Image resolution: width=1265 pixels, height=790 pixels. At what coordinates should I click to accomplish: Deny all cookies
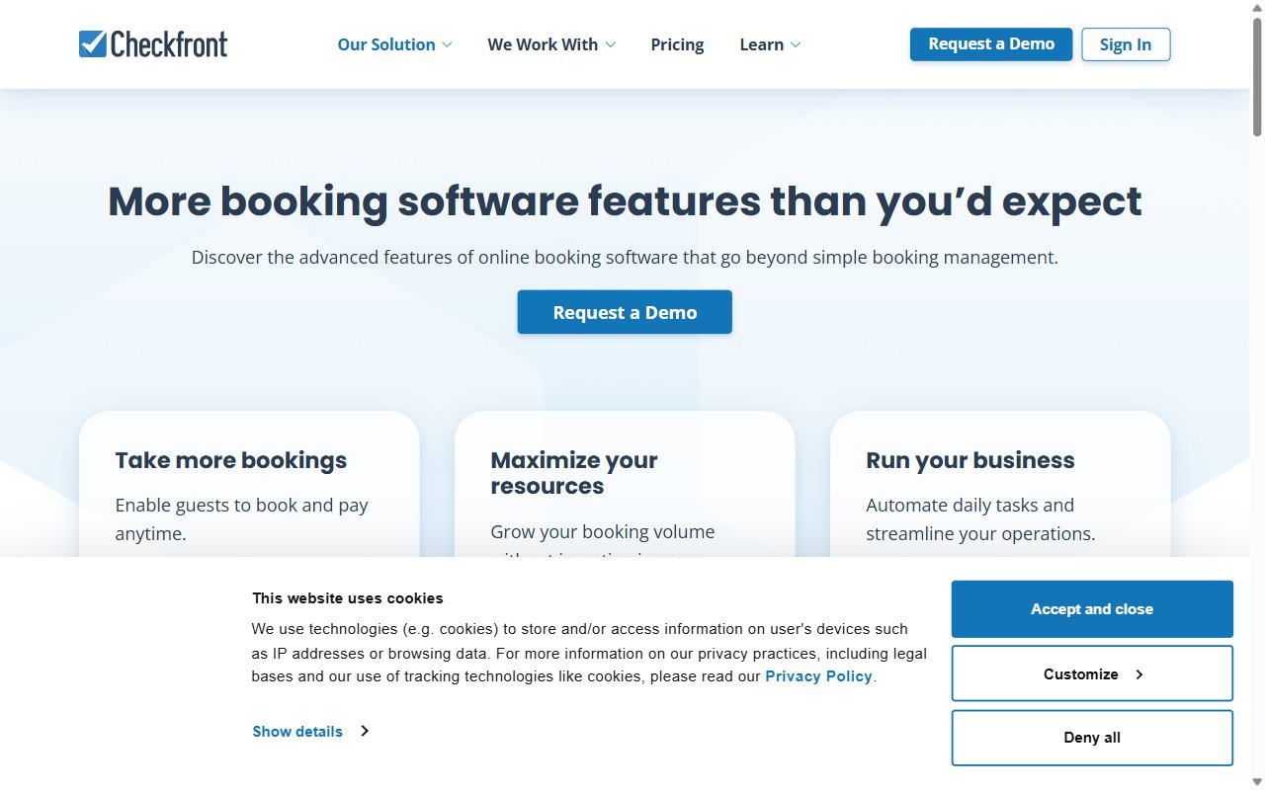pyautogui.click(x=1092, y=738)
